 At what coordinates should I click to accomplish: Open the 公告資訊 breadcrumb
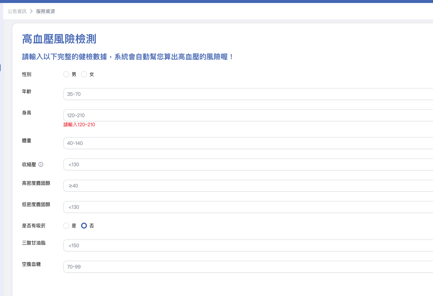(x=17, y=11)
